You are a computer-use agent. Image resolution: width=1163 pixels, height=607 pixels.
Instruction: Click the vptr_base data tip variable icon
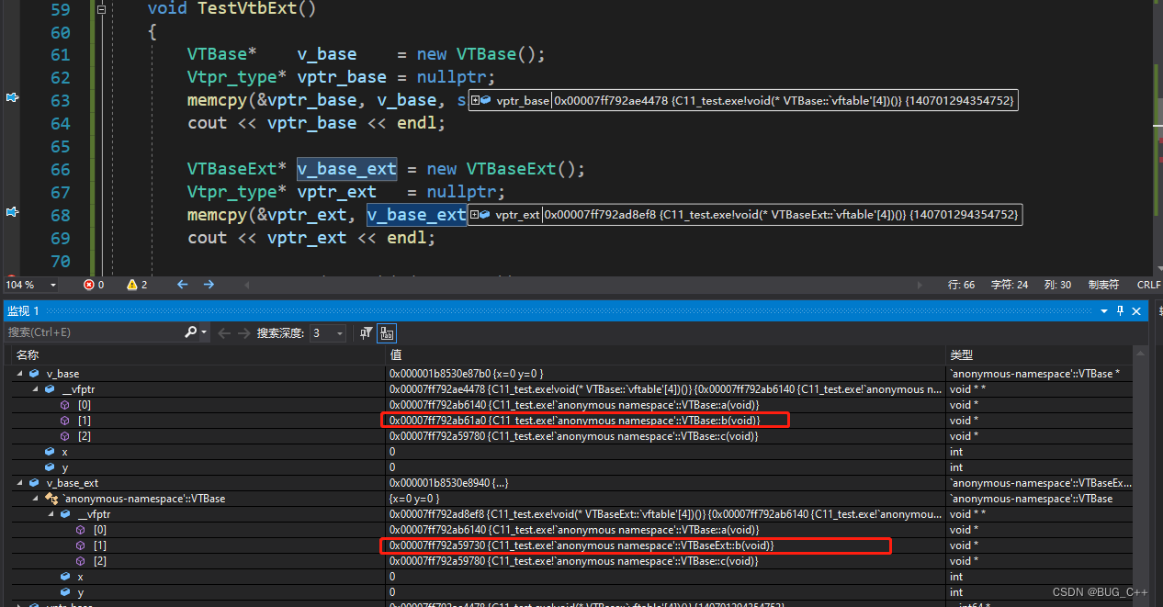tap(486, 100)
